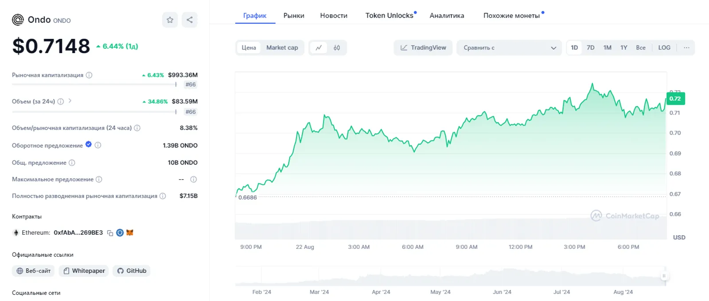The width and height of the screenshot is (709, 301).
Task: Select Цена chart mode
Action: pos(249,48)
